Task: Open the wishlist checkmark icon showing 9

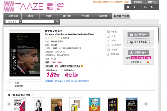Action: tap(145, 7)
